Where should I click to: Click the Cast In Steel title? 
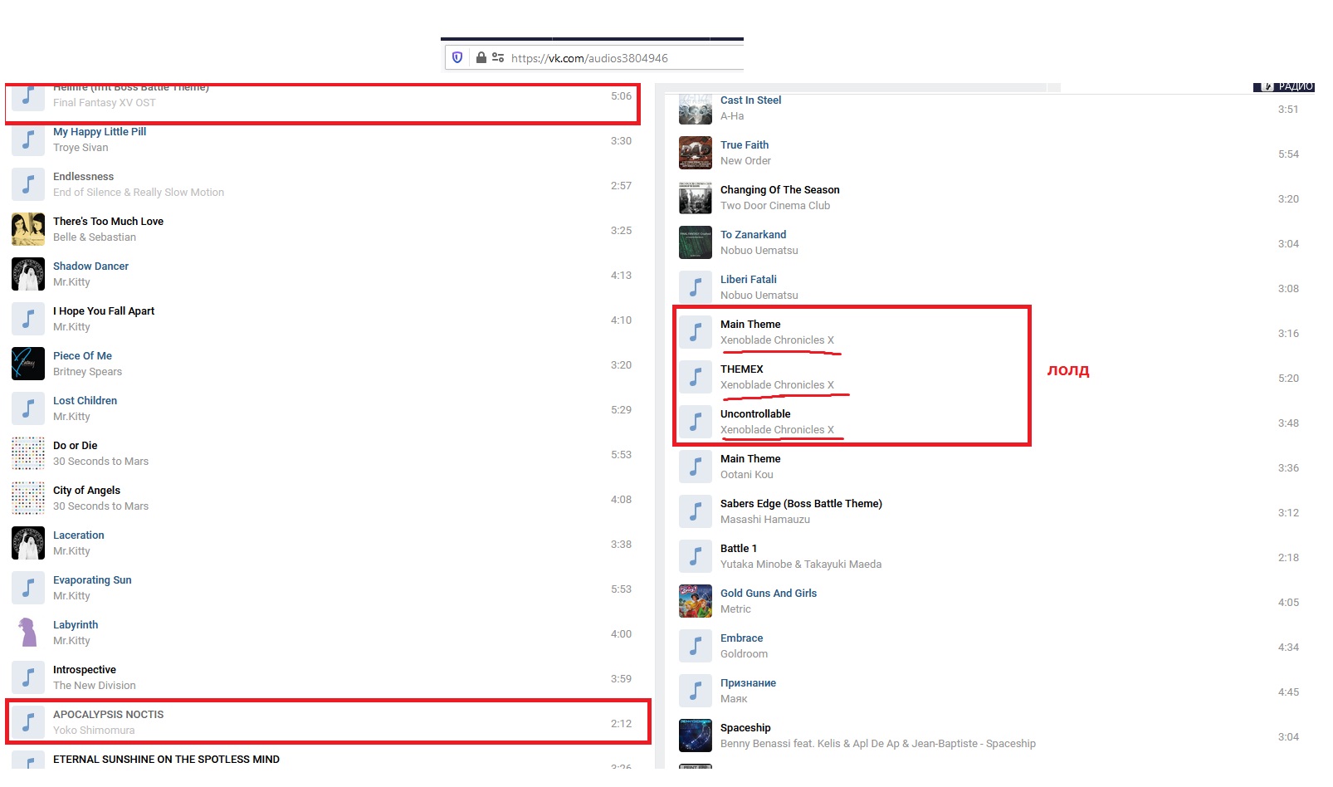[x=750, y=100]
